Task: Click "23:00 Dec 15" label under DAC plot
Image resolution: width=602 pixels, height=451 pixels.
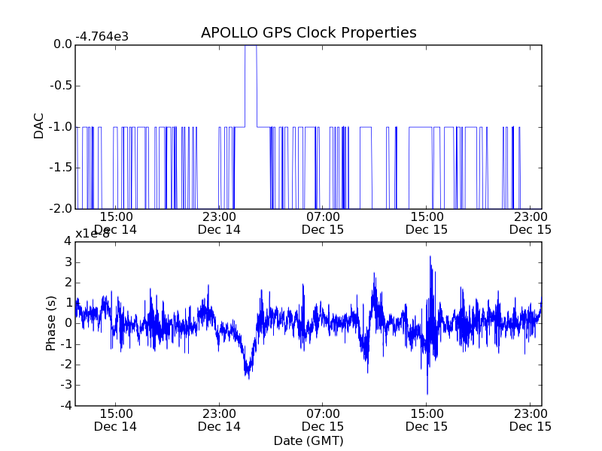Action: [x=531, y=223]
